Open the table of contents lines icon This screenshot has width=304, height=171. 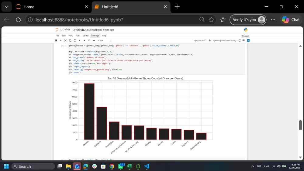(x=244, y=40)
